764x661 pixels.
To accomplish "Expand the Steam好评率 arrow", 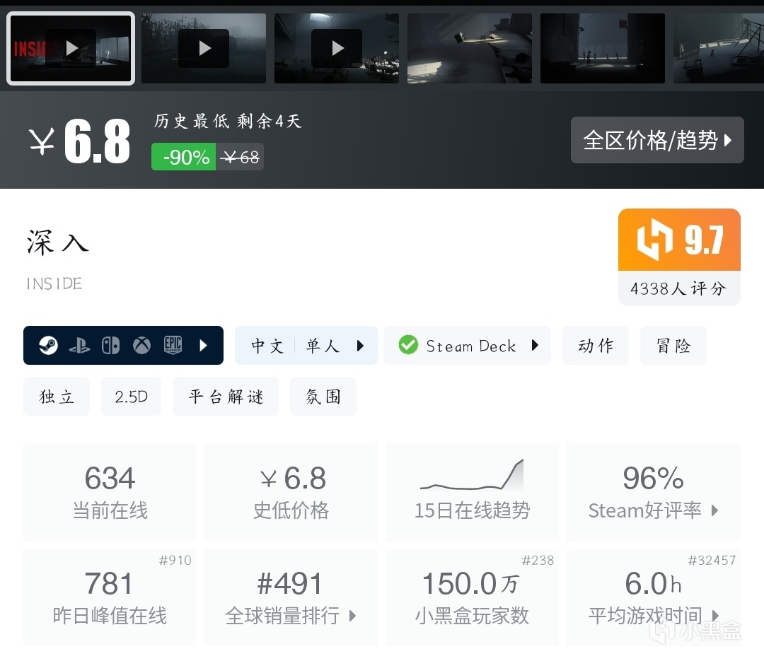I will [714, 510].
